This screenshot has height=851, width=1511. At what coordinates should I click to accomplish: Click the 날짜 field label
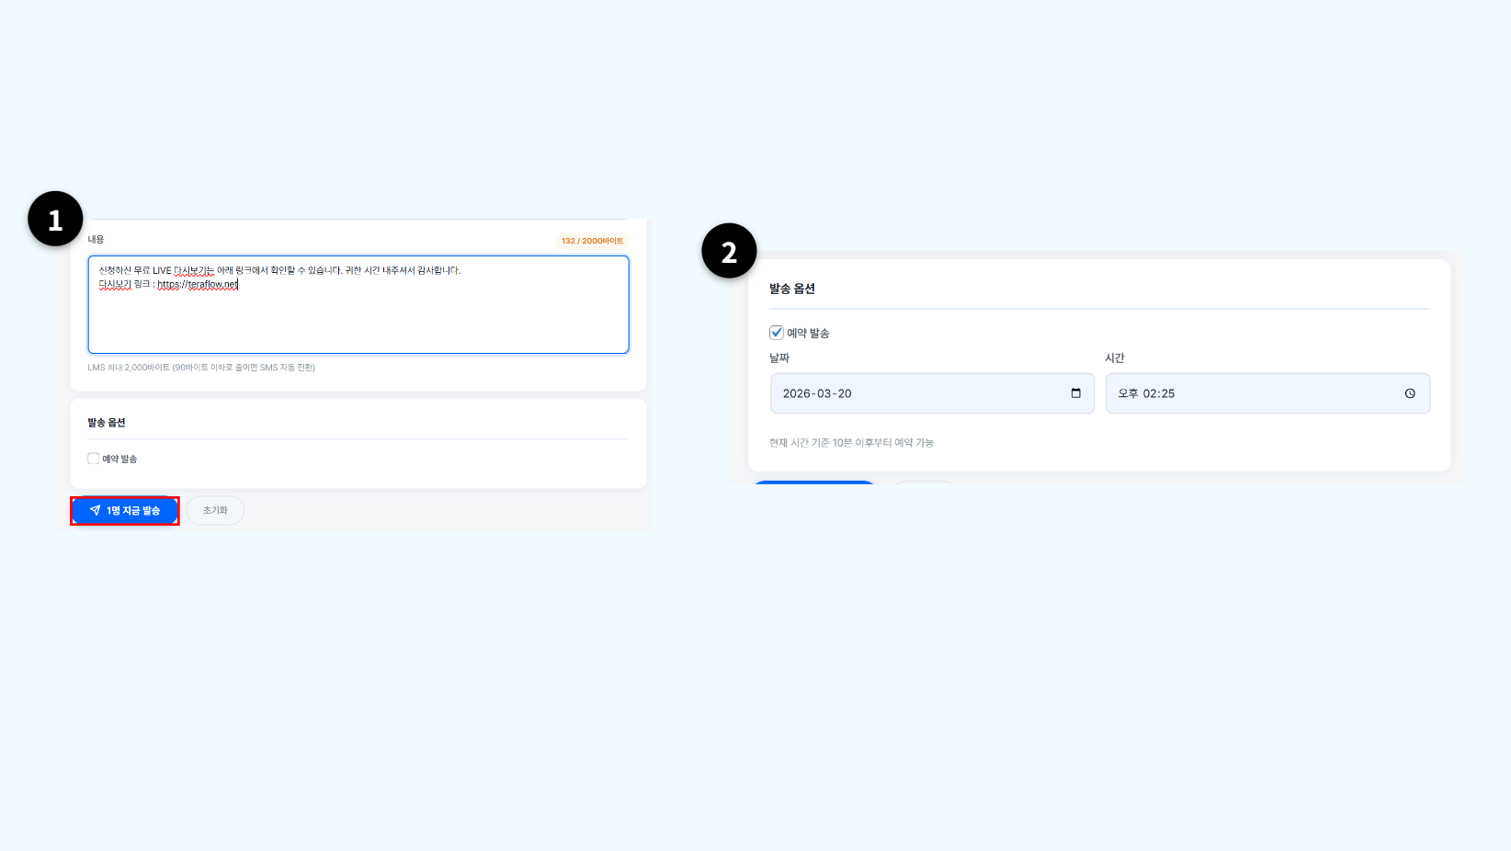tap(779, 358)
